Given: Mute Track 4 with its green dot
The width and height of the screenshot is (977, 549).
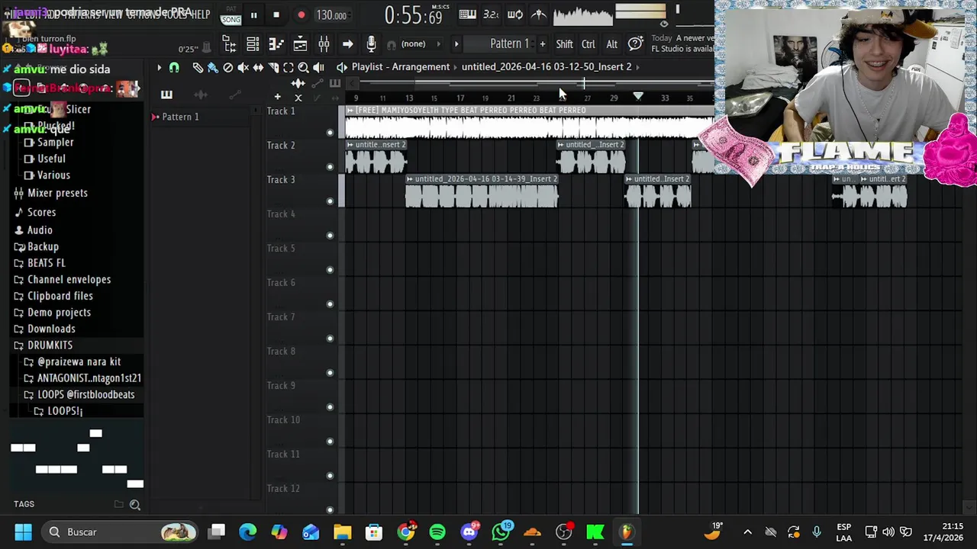Looking at the screenshot, I should [x=330, y=236].
